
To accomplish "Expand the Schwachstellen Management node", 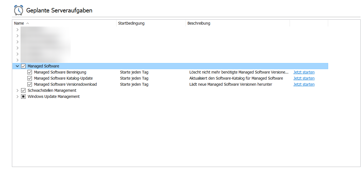I will pos(17,90).
